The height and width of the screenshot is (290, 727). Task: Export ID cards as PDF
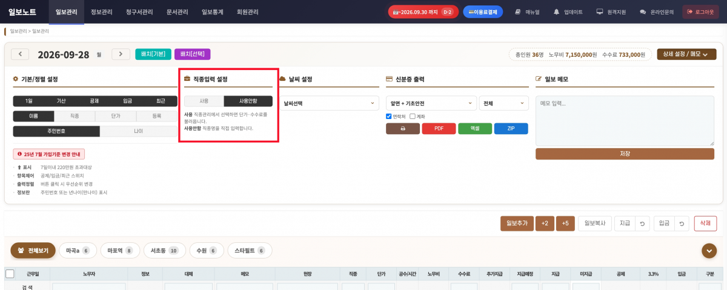[x=439, y=129]
